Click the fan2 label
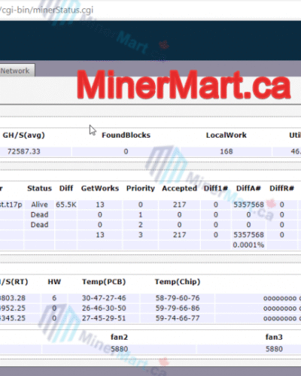301x376 pixels. (x=120, y=337)
